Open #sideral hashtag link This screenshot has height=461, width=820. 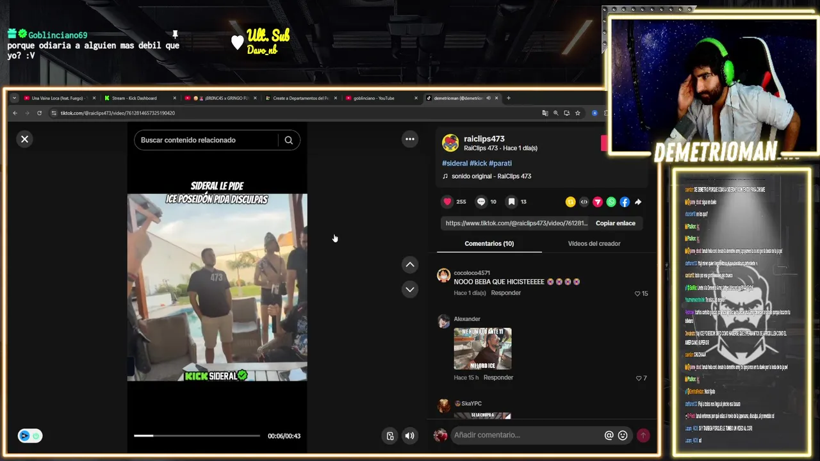[x=455, y=163]
